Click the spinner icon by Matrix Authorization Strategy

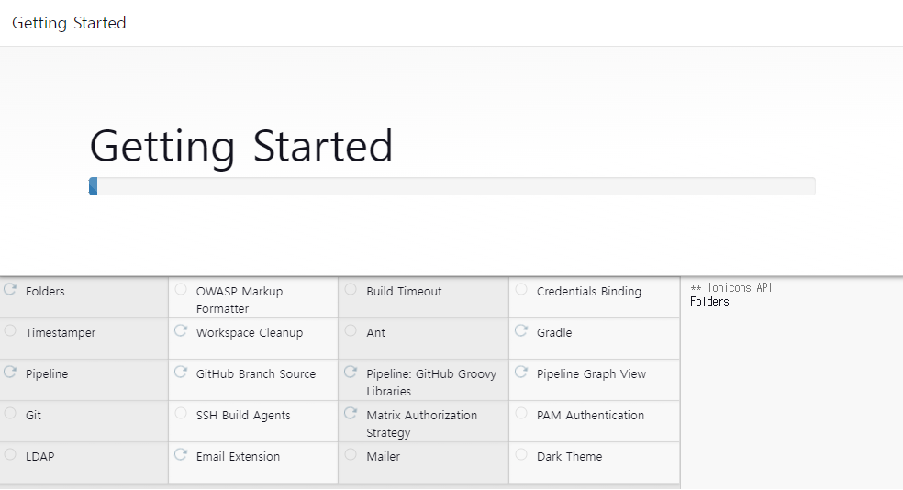click(x=351, y=414)
